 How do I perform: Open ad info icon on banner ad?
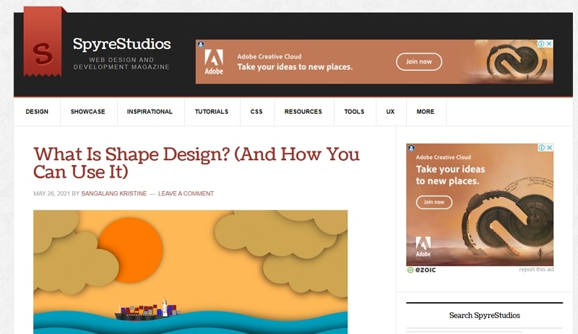[x=541, y=44]
